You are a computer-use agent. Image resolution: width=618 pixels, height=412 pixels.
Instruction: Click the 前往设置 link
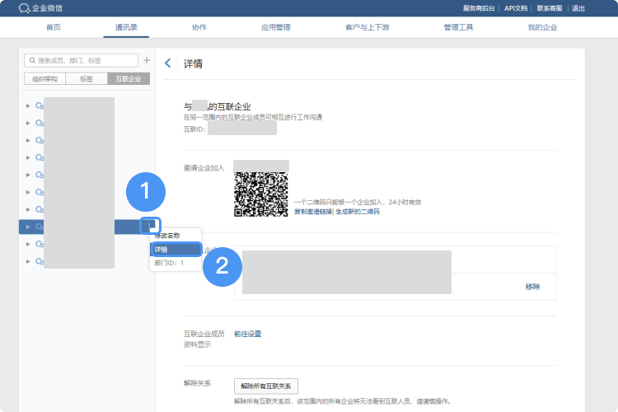(247, 334)
